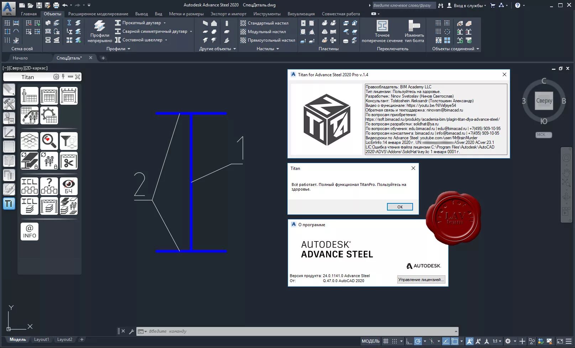Toggle object snap tracking angle icon
This screenshot has height=348, width=575.
(446, 341)
